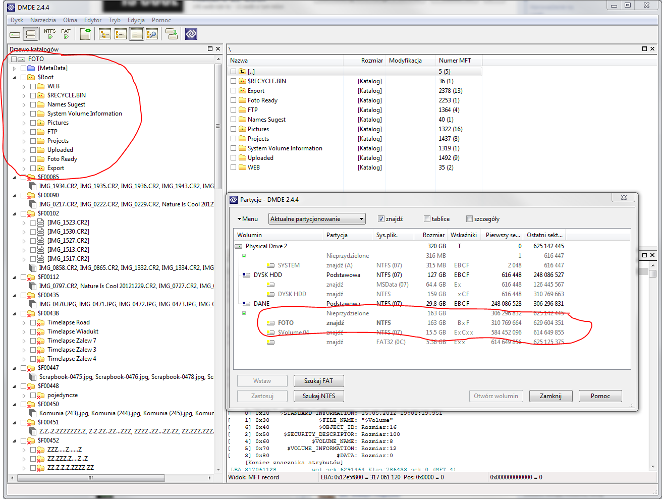Image resolution: width=662 pixels, height=499 pixels.
Task: Click the $RECYCLE.BIN folder icon in file list
Action: point(242,81)
